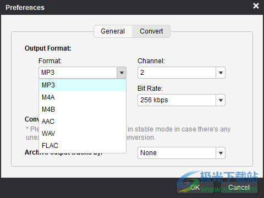The height and width of the screenshot is (198, 264).
Task: Expand the Channel dropdown arrow
Action: (221, 73)
